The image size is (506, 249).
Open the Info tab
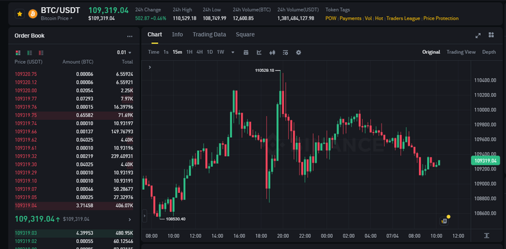[x=177, y=34]
